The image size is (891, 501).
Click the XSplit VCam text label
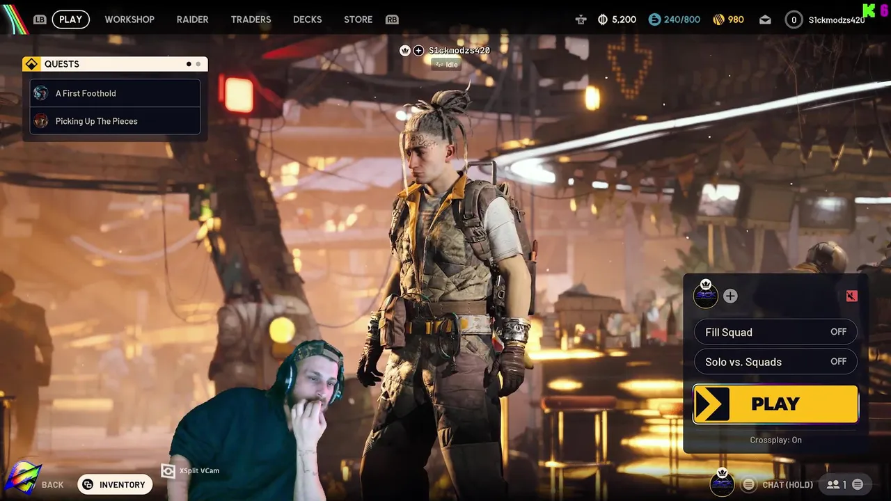tap(199, 471)
